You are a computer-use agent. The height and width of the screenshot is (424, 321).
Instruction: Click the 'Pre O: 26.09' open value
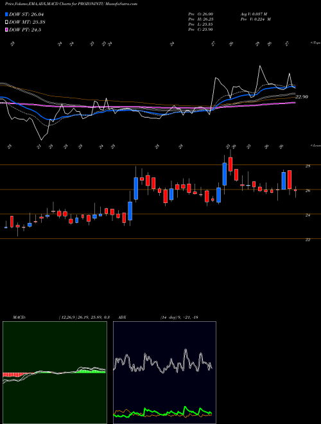pyautogui.click(x=201, y=14)
